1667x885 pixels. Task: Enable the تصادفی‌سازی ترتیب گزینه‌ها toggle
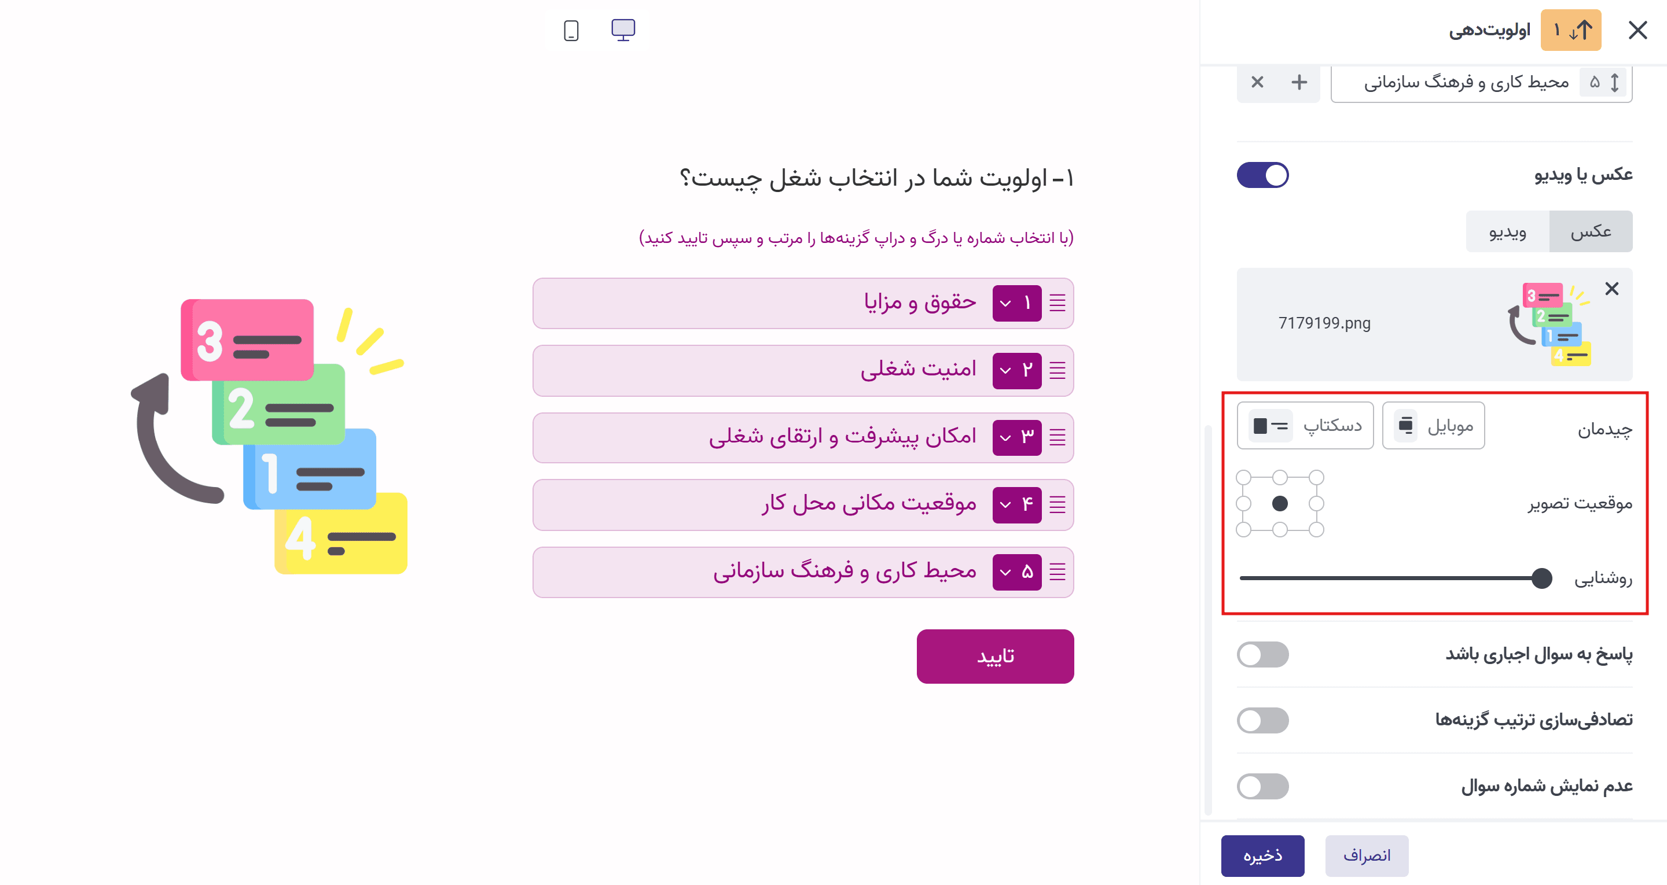click(x=1262, y=721)
